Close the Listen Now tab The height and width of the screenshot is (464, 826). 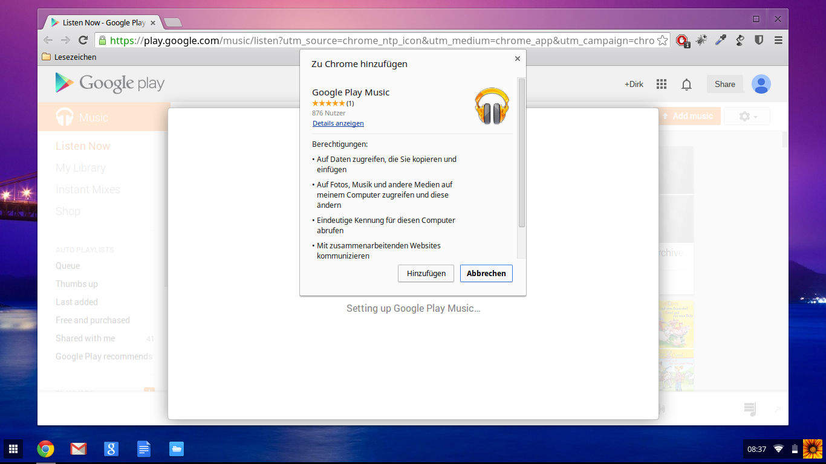tap(153, 23)
